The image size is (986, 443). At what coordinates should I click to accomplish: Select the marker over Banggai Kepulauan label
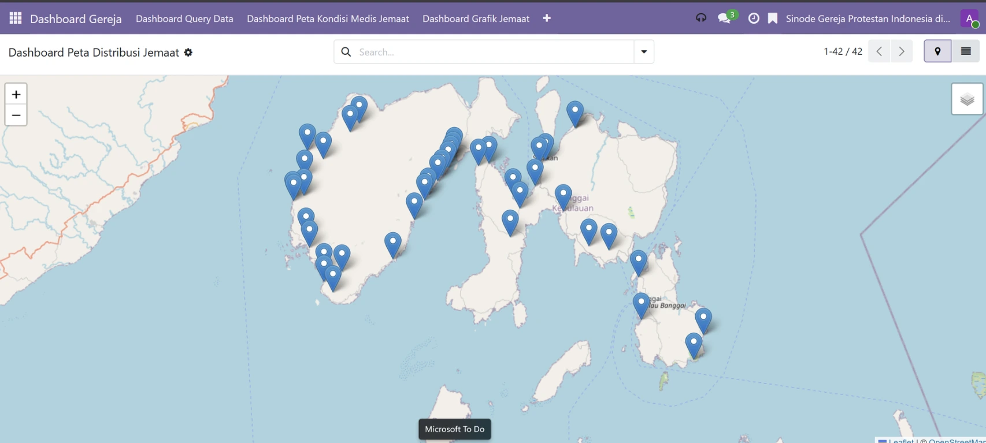click(x=563, y=198)
